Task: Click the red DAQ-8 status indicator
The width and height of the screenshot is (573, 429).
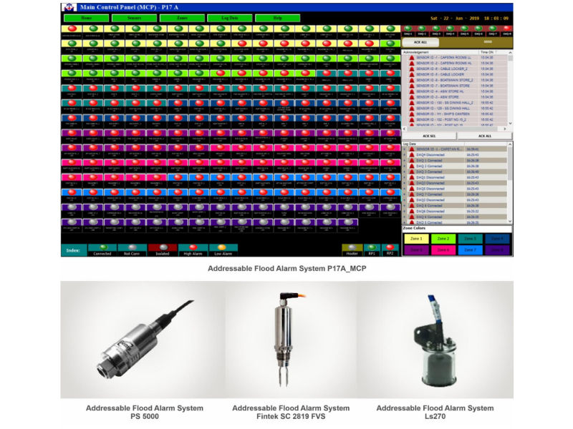Action: point(506,28)
